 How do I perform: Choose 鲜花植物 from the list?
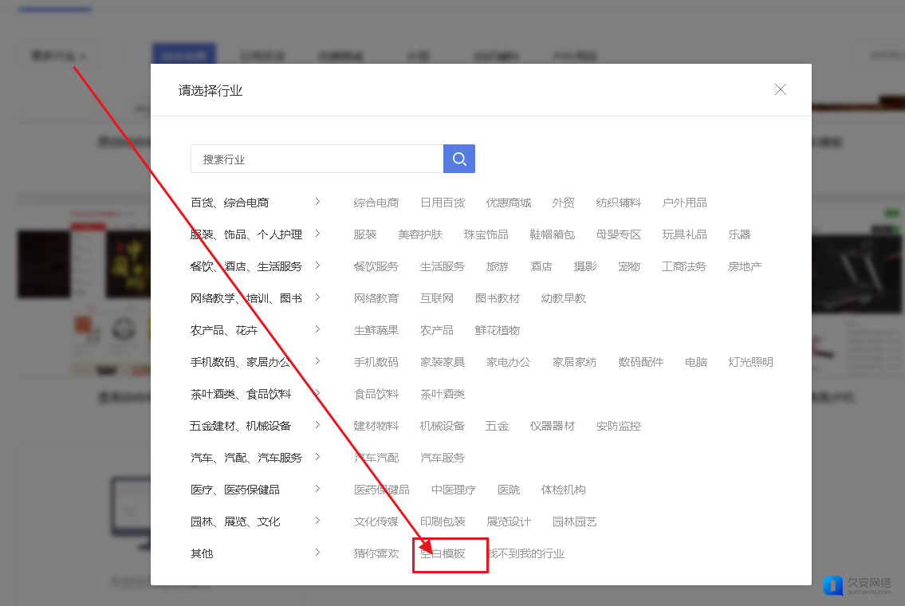click(498, 330)
